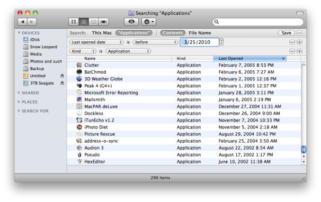
Task: Open the Last opened date criteria dropdown
Action: point(96,42)
